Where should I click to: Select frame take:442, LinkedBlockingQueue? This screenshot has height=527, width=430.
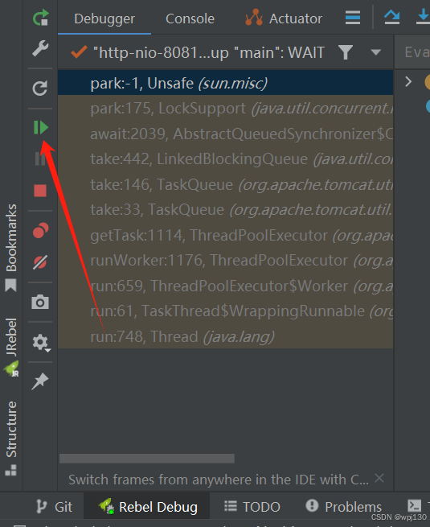coord(225,159)
